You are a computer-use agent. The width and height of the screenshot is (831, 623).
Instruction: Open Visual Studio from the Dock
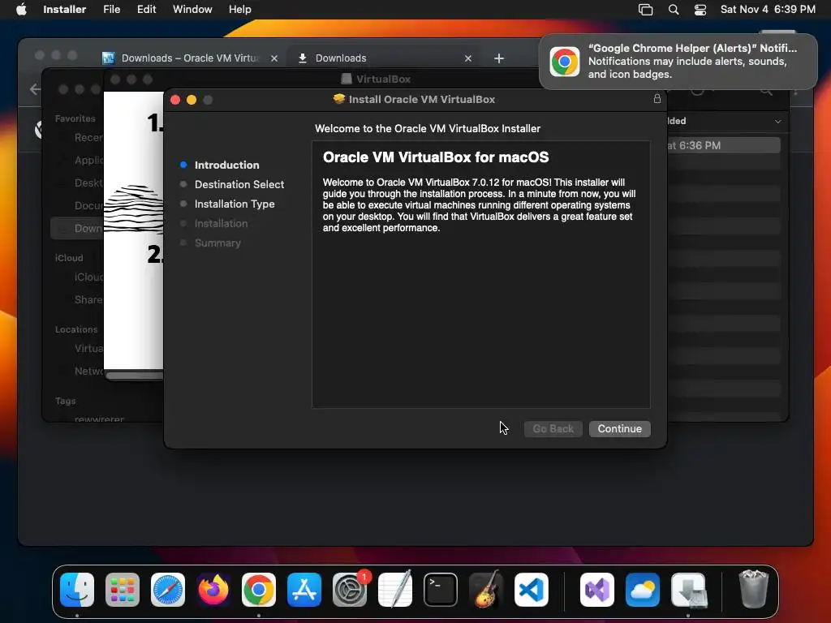pos(597,590)
